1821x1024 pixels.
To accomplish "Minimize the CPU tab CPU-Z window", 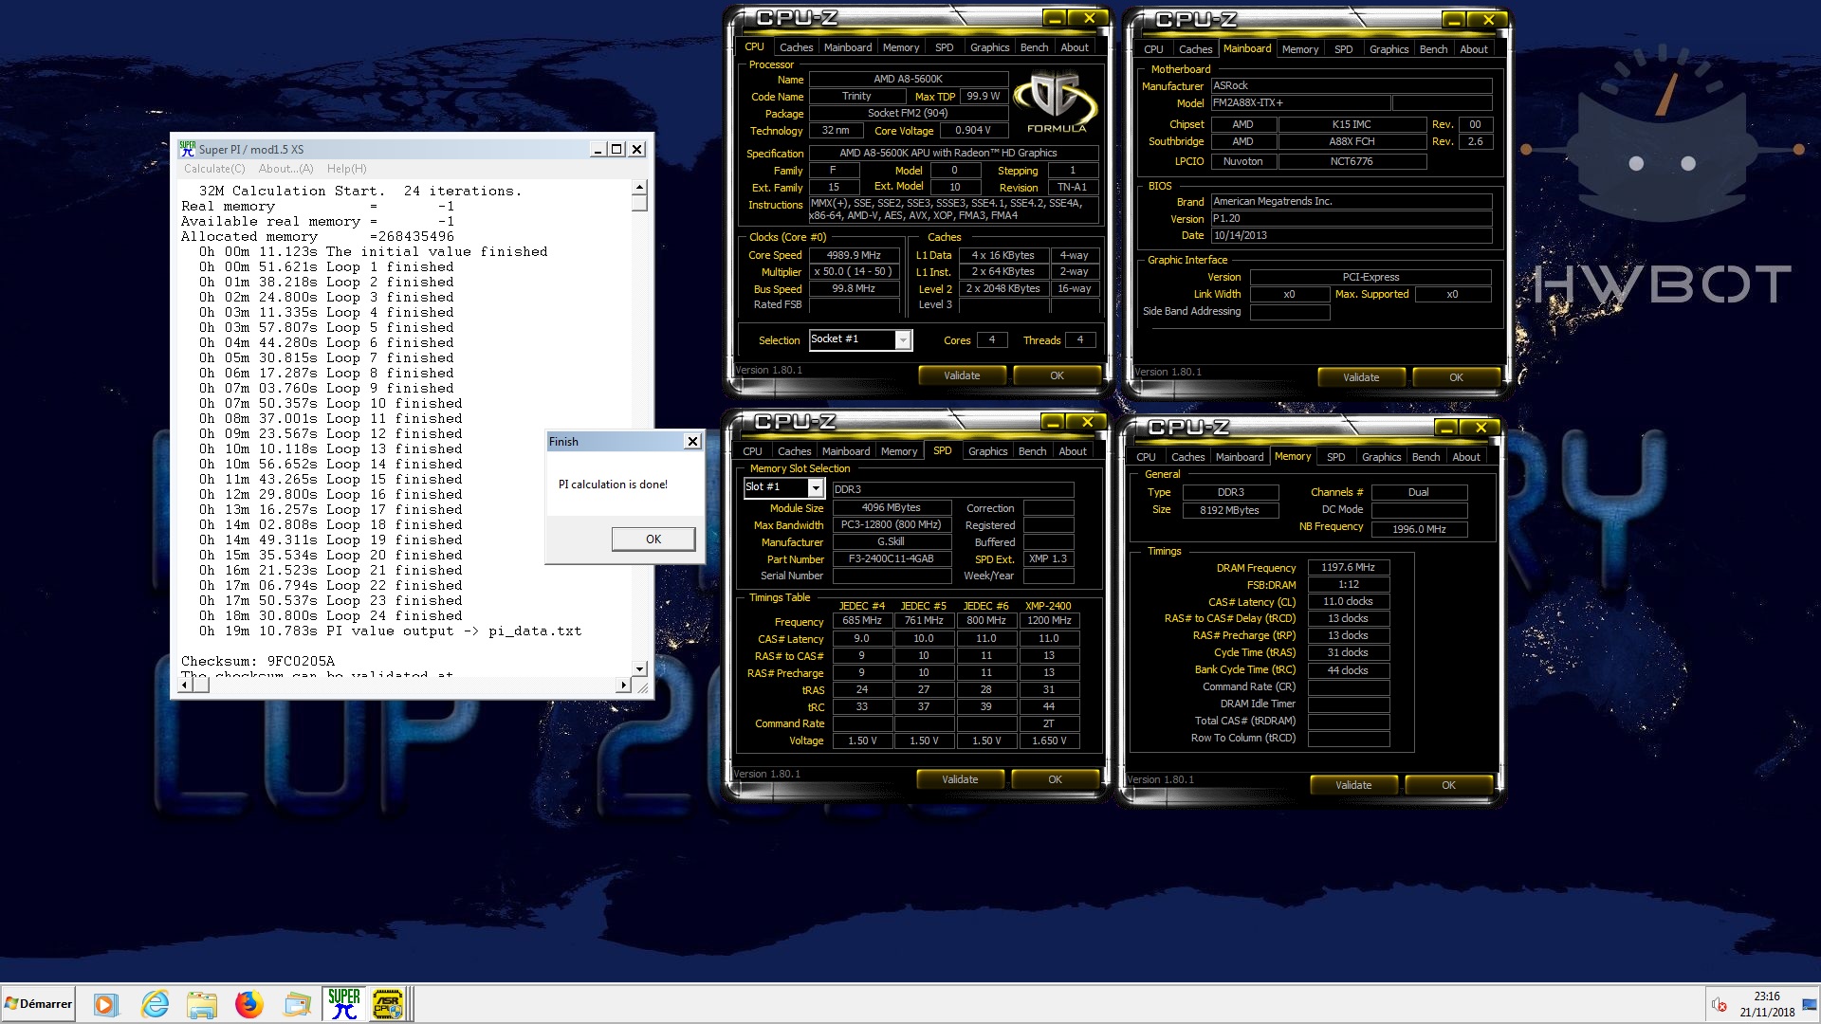I will tap(1055, 19).
